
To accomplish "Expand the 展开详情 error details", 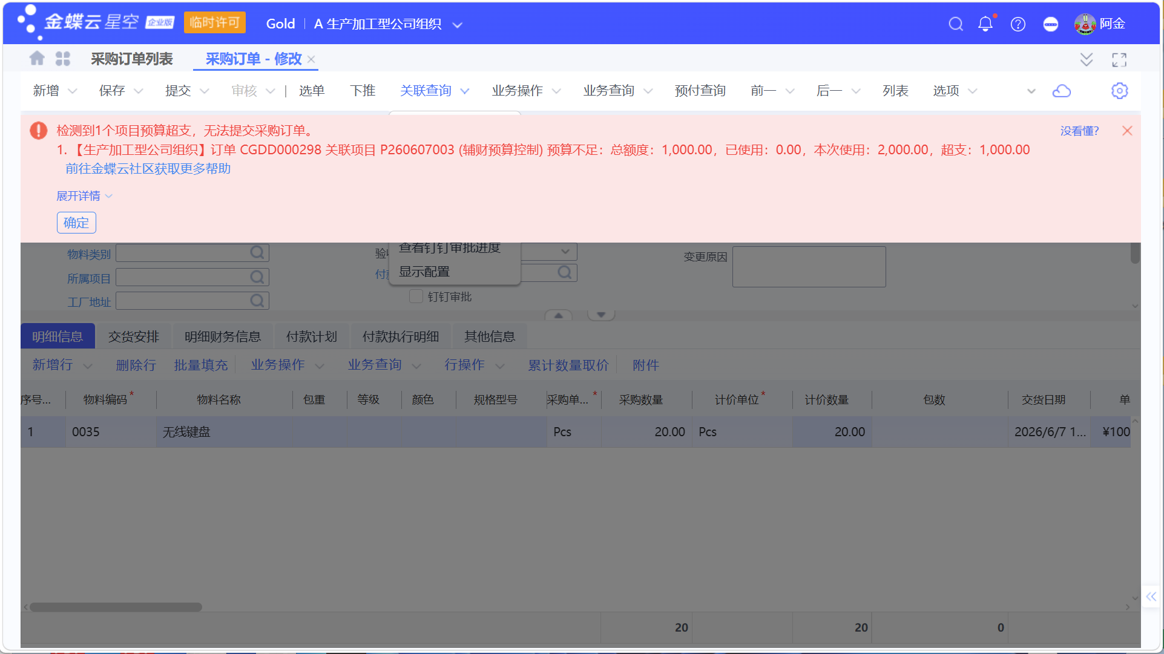I will tap(84, 196).
